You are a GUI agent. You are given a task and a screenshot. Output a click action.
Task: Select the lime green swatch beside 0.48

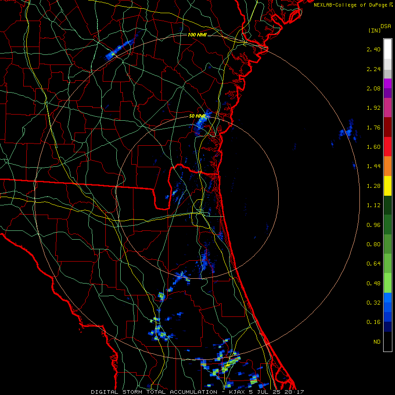(x=388, y=283)
